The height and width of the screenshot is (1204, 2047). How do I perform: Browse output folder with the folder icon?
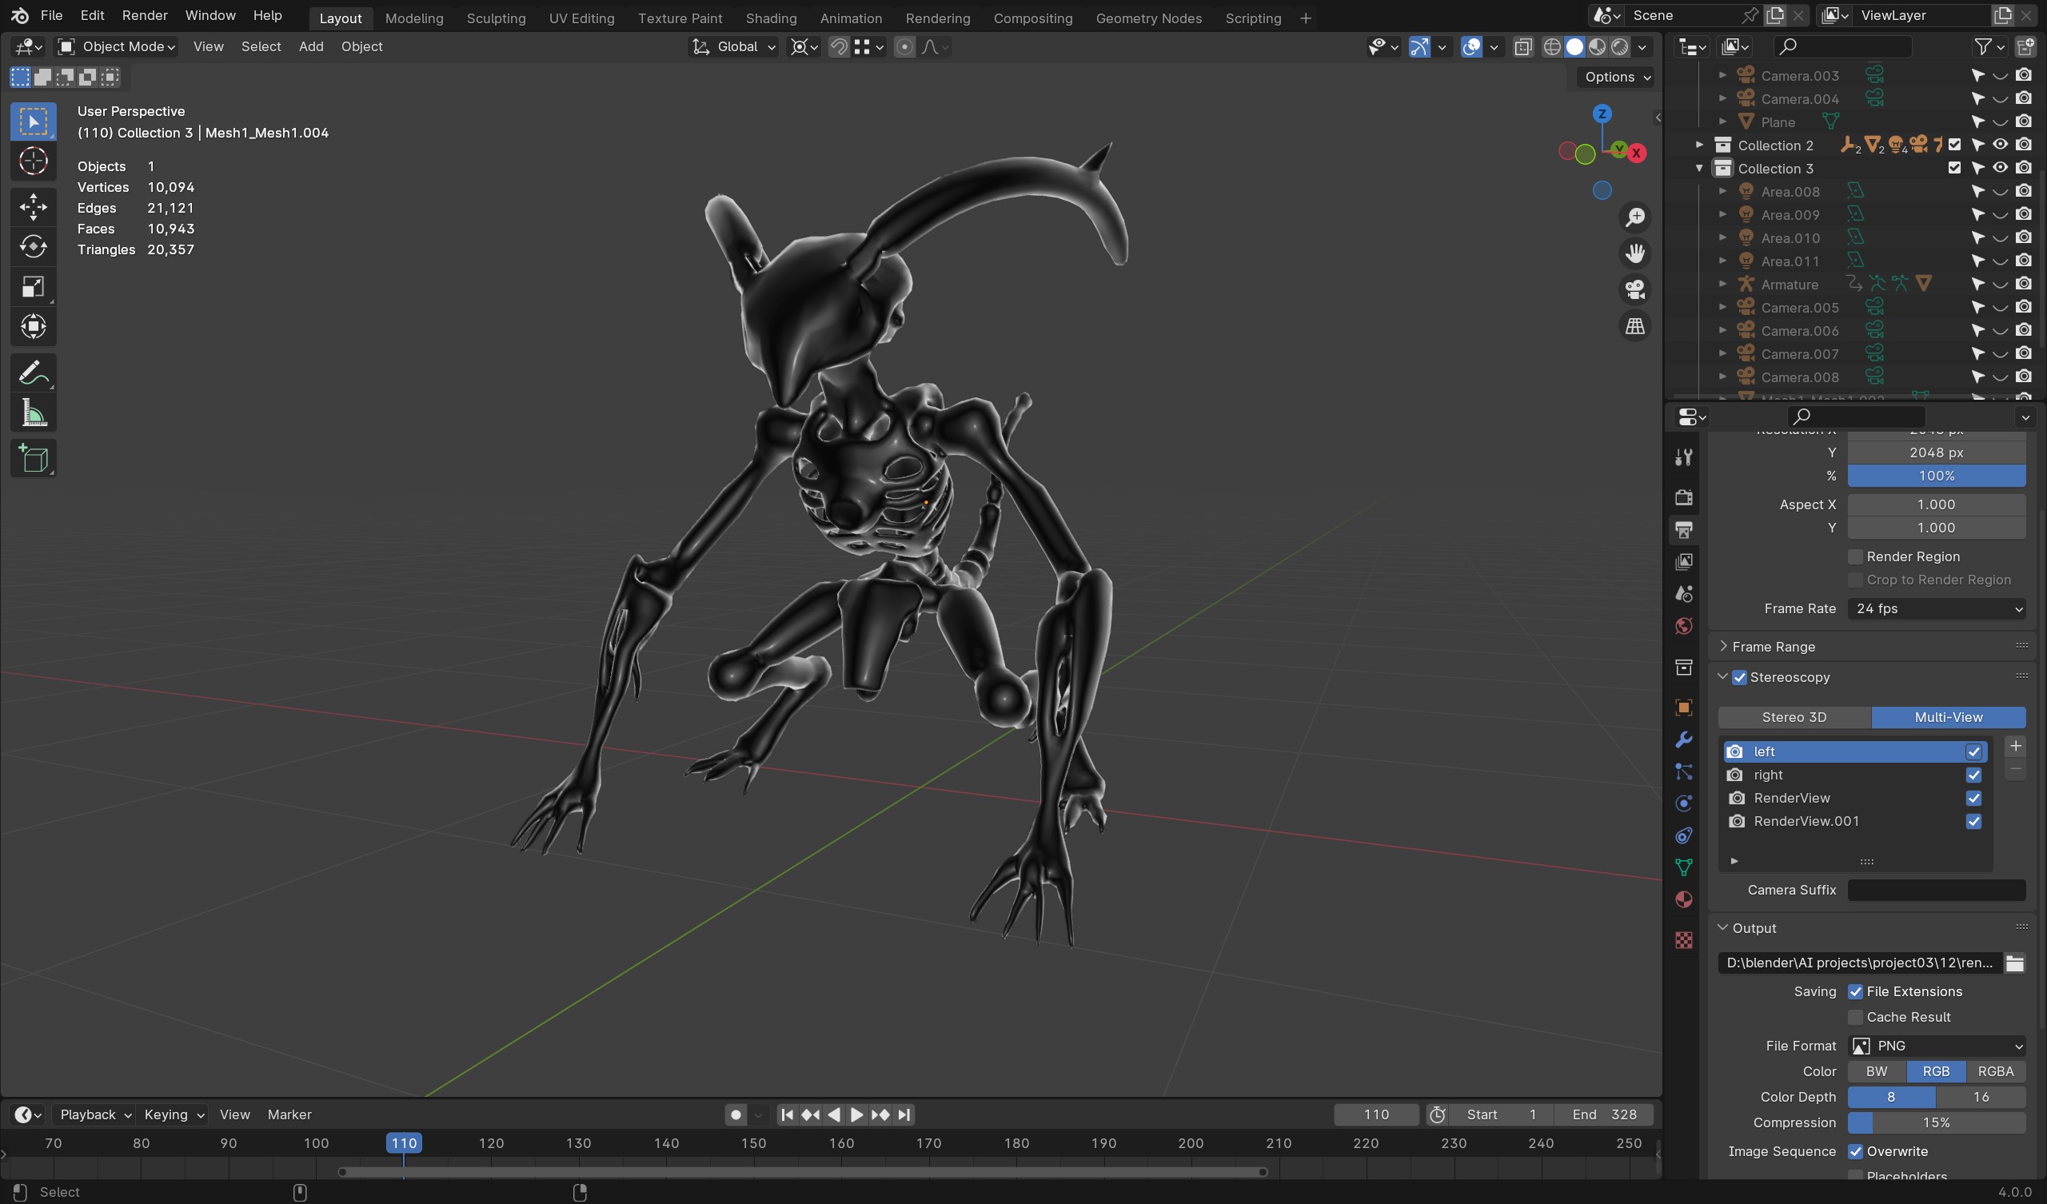(2014, 963)
